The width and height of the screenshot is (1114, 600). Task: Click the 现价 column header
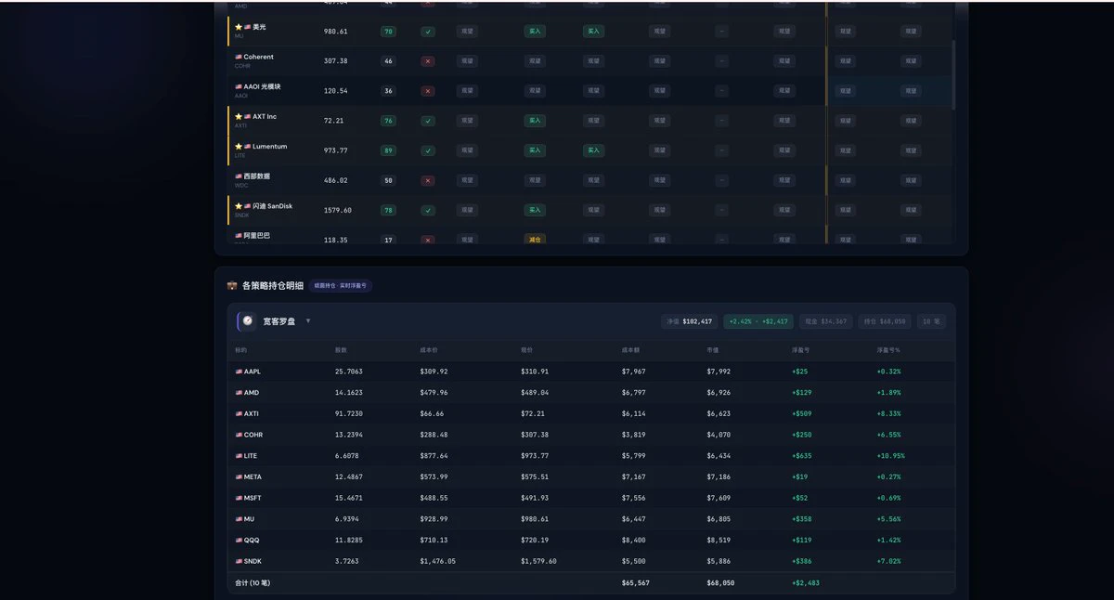tap(527, 350)
